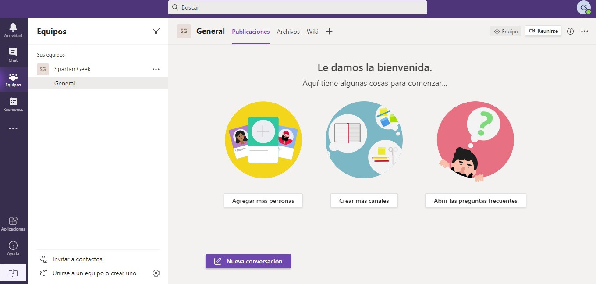Switch to the Archivos tab
The height and width of the screenshot is (284, 596).
288,32
